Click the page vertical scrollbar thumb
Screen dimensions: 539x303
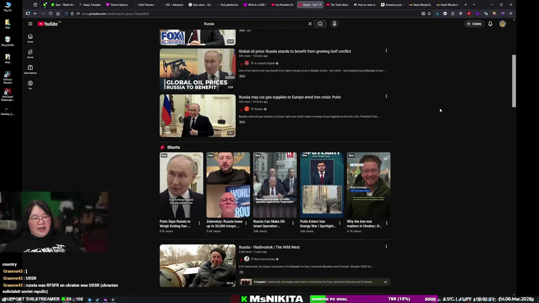[x=514, y=81]
